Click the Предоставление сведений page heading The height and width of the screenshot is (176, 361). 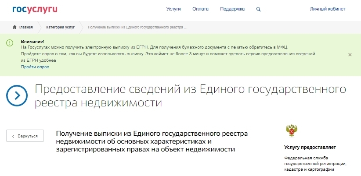(x=190, y=96)
